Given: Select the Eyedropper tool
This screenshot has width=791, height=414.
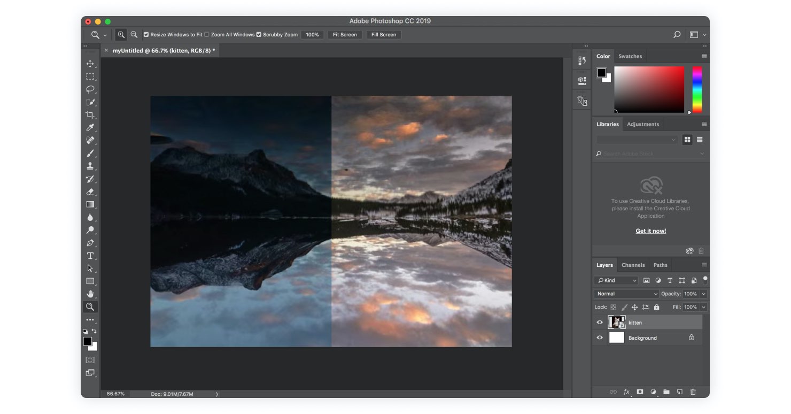Looking at the screenshot, I should (90, 128).
